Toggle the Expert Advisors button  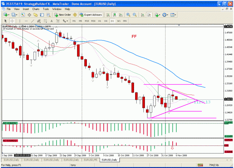click(91, 15)
